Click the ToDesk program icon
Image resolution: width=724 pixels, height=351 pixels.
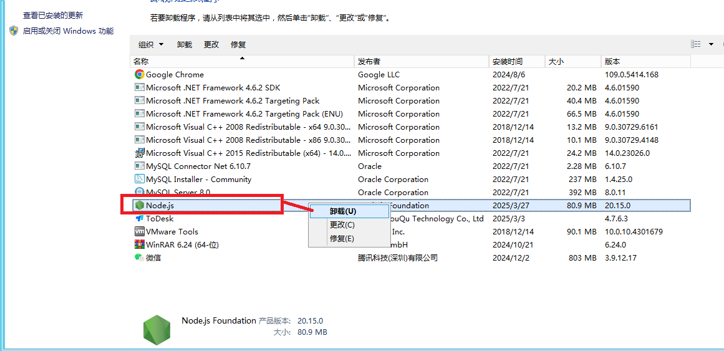140,218
